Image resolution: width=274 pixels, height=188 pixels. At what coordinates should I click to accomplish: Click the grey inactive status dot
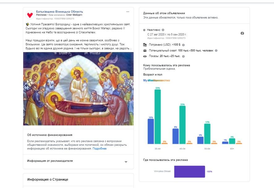[x=144, y=30]
